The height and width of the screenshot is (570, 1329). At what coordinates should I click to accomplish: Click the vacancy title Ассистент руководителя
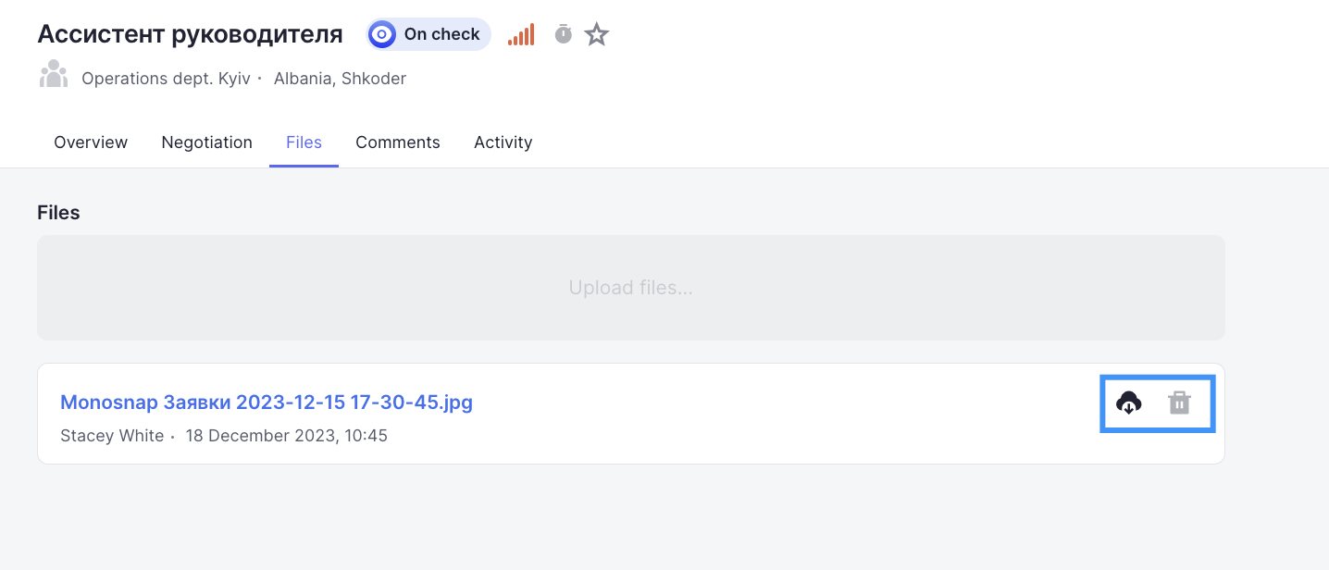pyautogui.click(x=189, y=32)
